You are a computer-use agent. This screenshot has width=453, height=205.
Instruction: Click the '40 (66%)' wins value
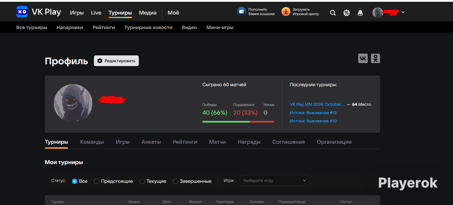click(x=215, y=113)
